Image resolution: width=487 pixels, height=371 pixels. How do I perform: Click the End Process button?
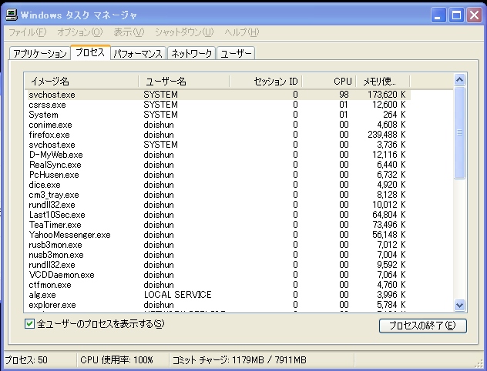[x=422, y=326]
